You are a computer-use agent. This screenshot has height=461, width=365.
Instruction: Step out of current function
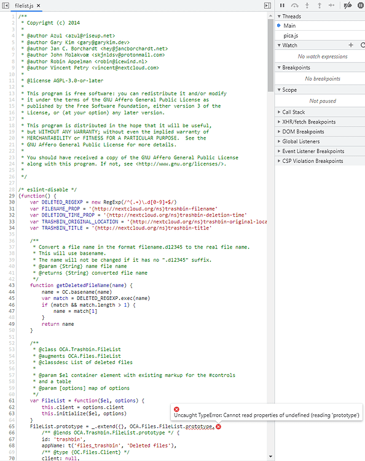coord(320,6)
